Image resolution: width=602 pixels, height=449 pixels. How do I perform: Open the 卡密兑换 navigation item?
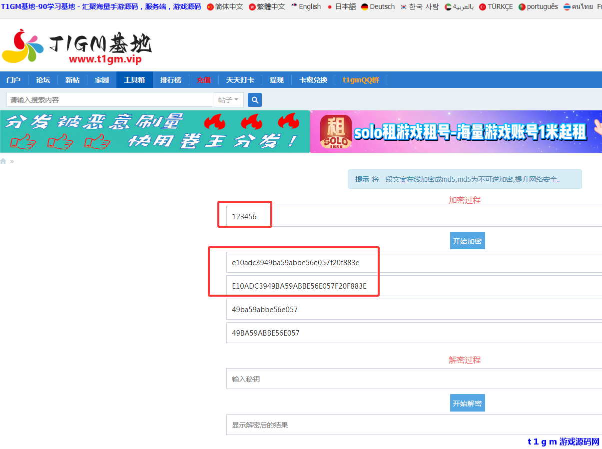click(313, 79)
